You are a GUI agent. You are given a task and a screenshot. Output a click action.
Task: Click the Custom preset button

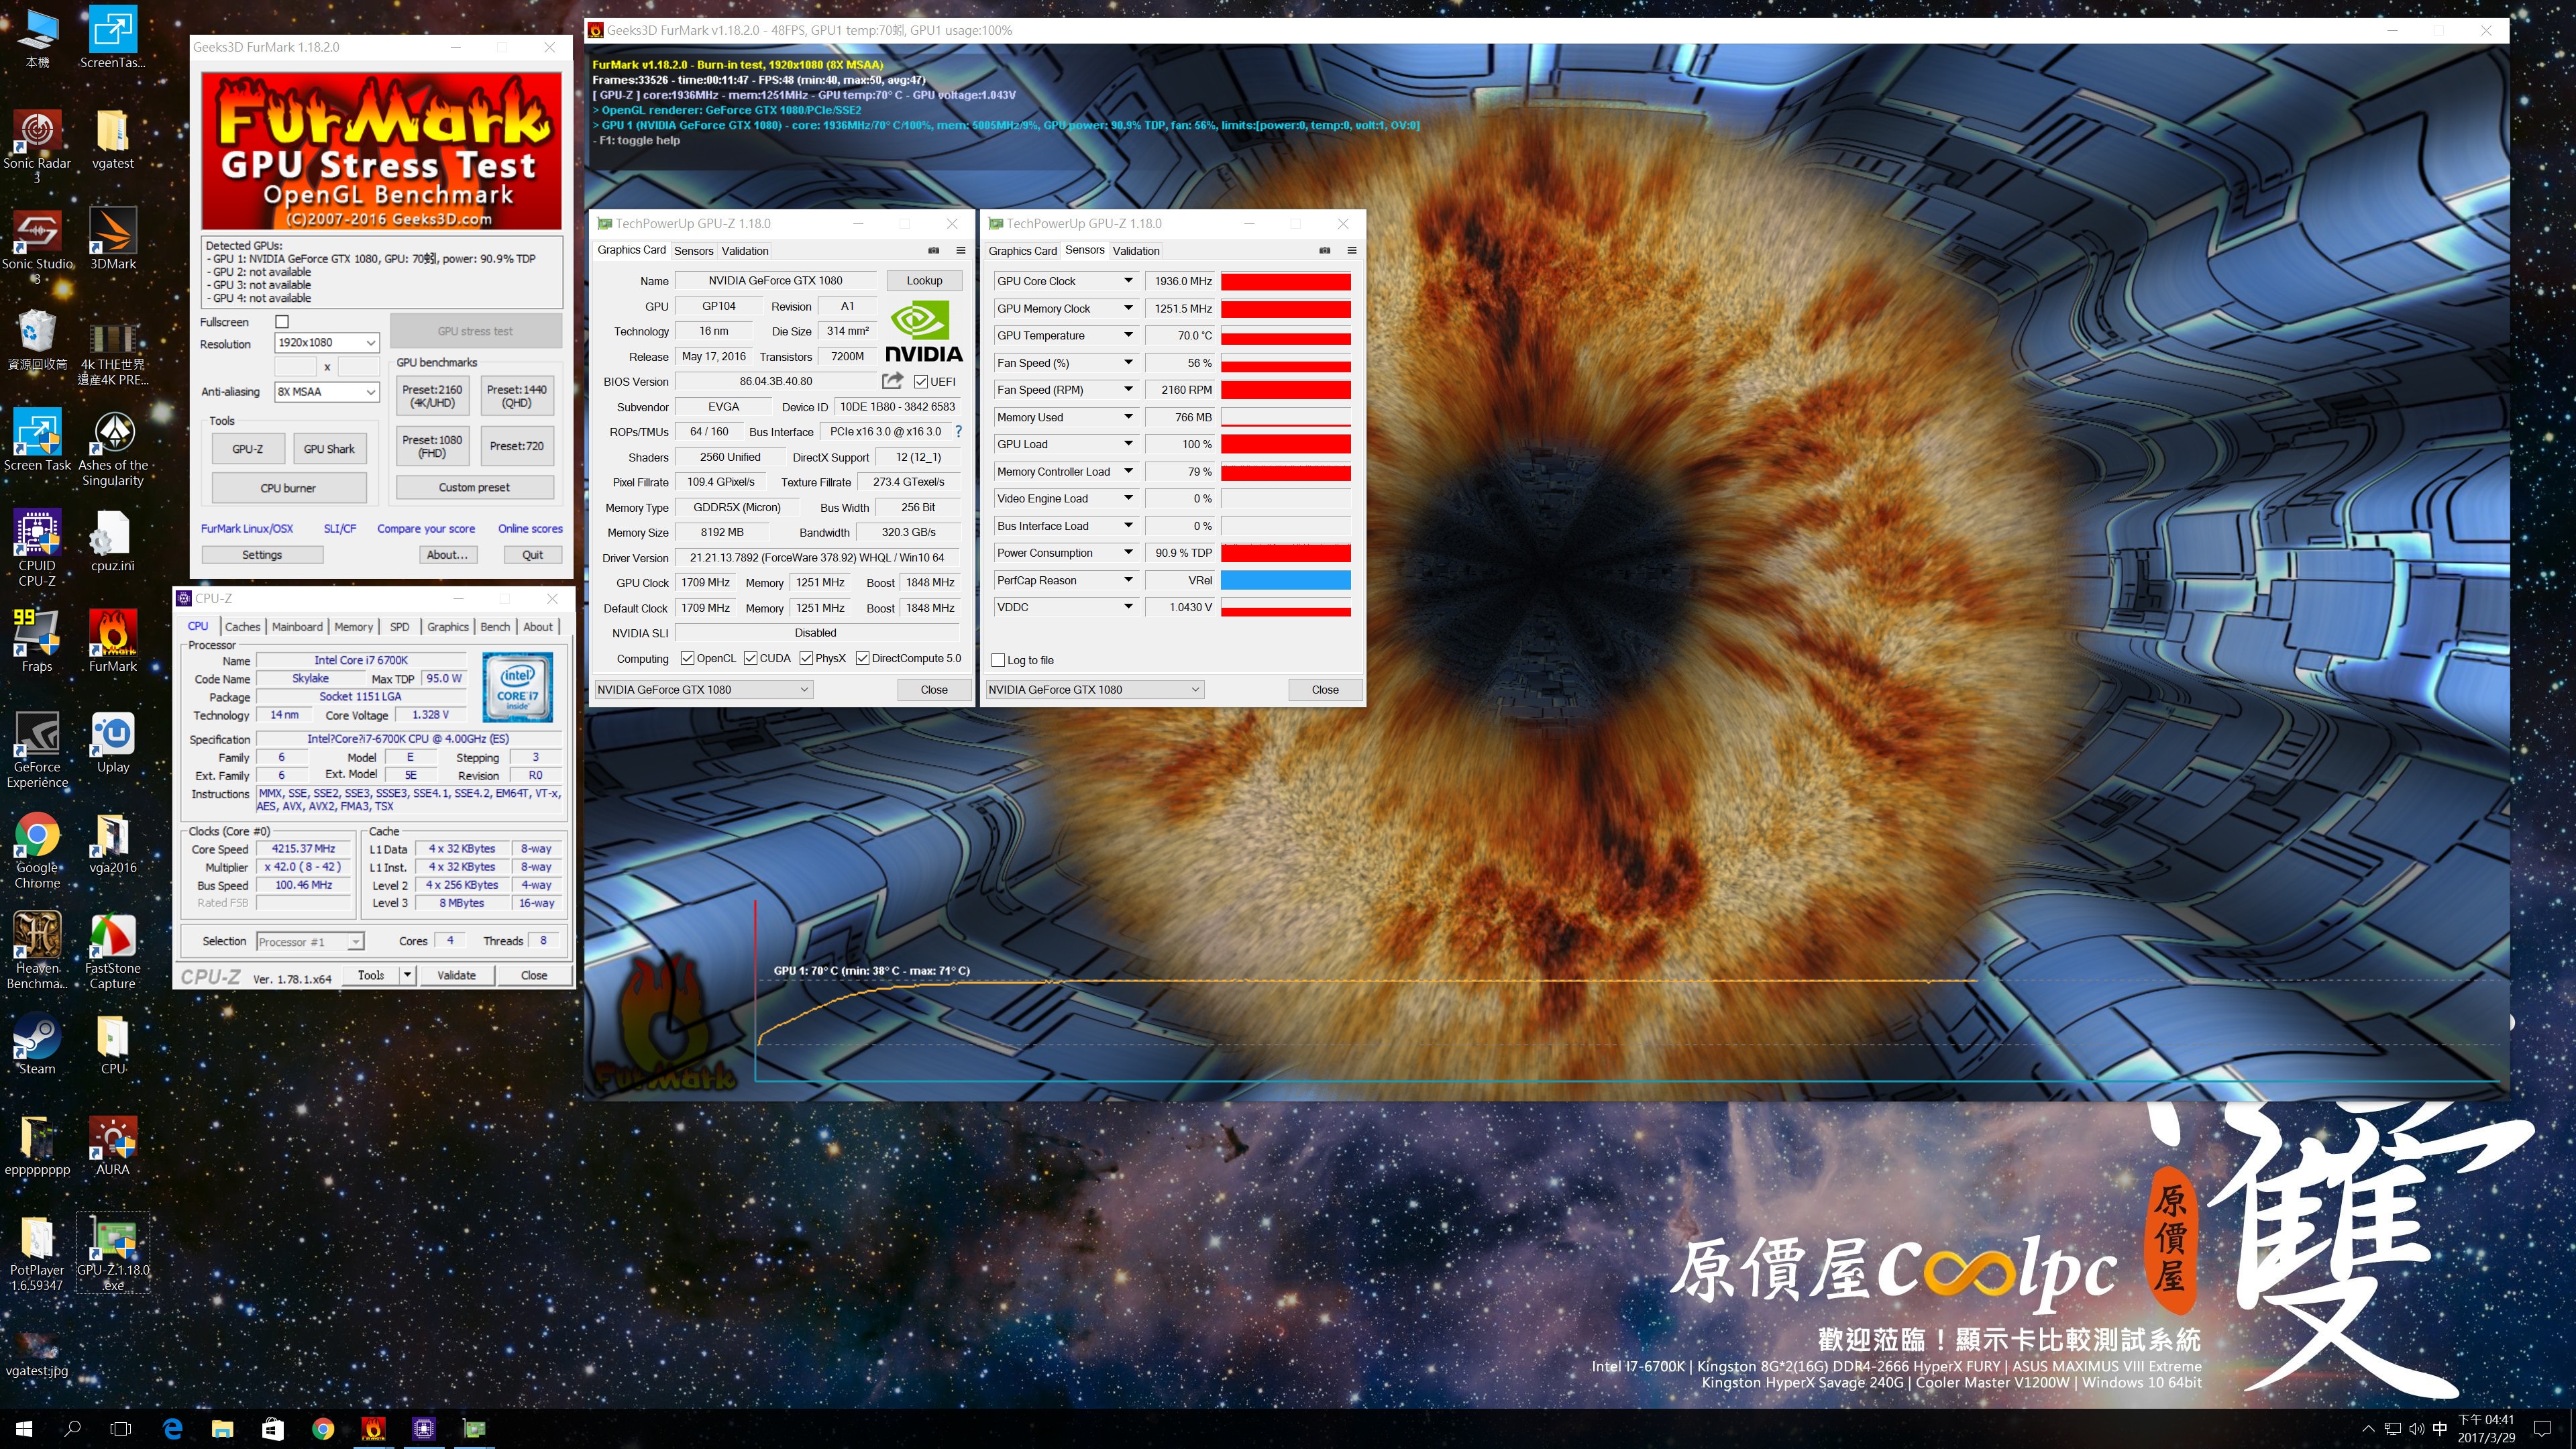(474, 488)
